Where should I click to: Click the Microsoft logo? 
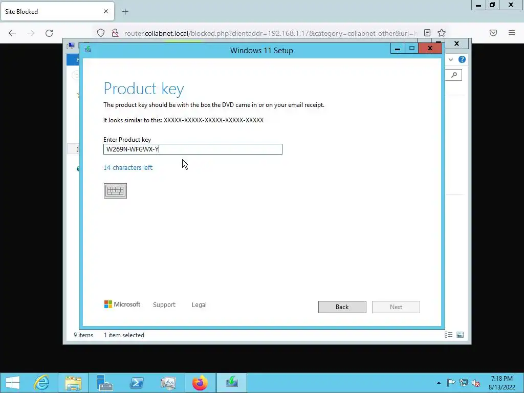point(122,304)
